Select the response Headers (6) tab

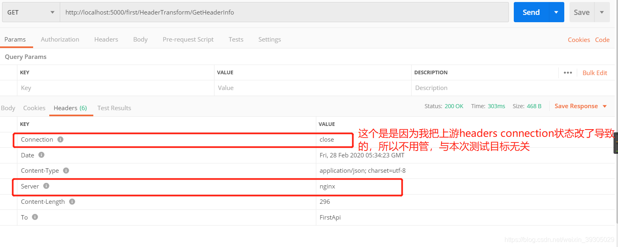point(70,108)
